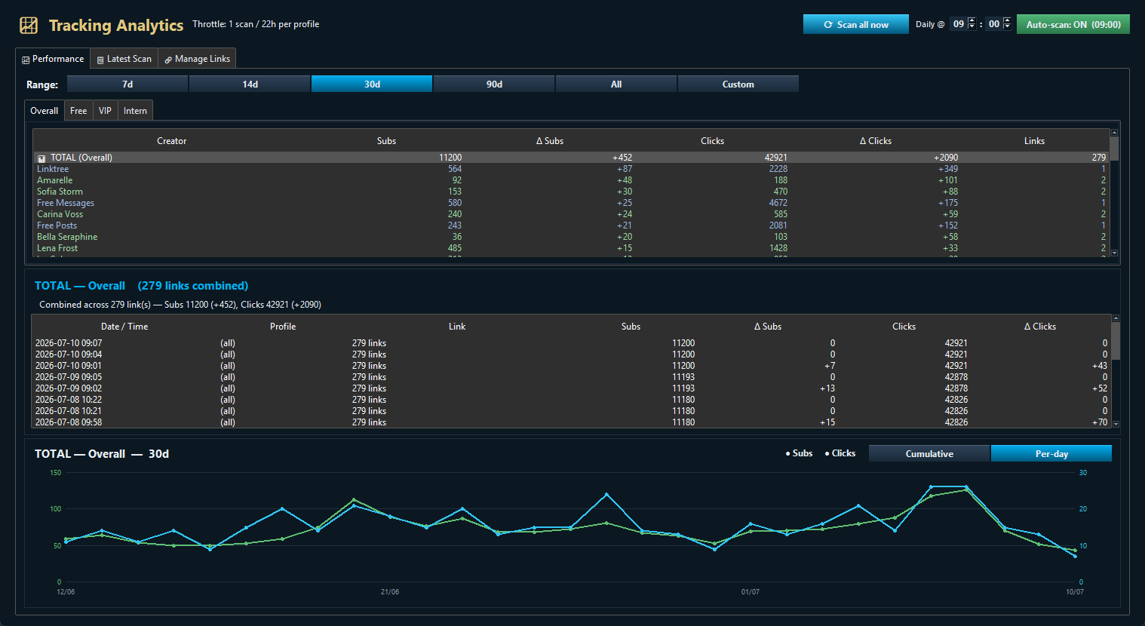Image resolution: width=1145 pixels, height=626 pixels.
Task: Click the daily scan minute field 00
Action: tap(994, 24)
